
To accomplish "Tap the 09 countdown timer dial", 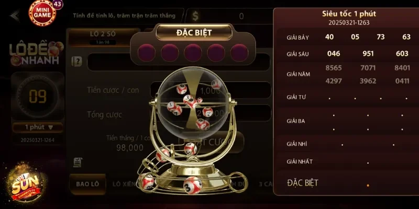I will coord(38,96).
